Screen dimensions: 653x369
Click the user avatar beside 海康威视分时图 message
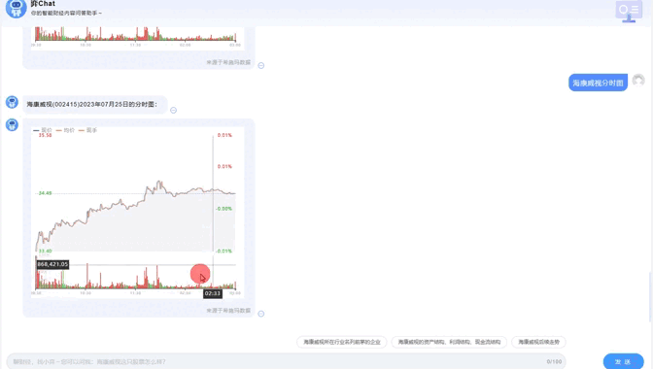tap(638, 81)
